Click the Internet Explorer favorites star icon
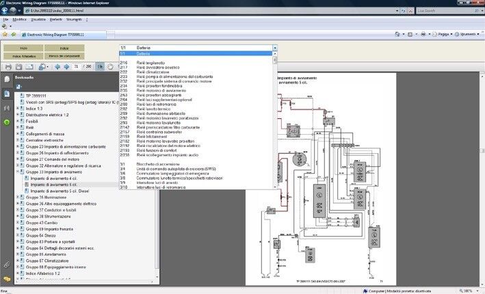Screen dimensions: 485x294 coord(5,34)
